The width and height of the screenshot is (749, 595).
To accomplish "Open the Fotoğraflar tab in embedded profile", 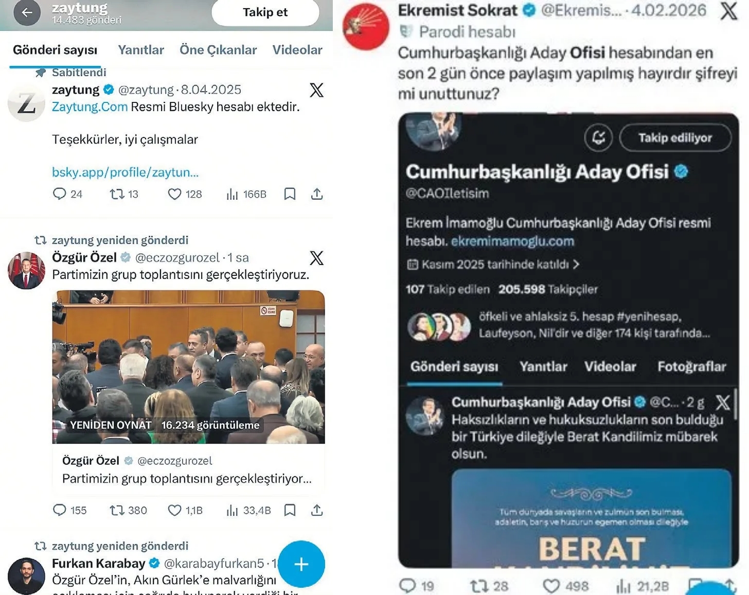I will pyautogui.click(x=691, y=366).
